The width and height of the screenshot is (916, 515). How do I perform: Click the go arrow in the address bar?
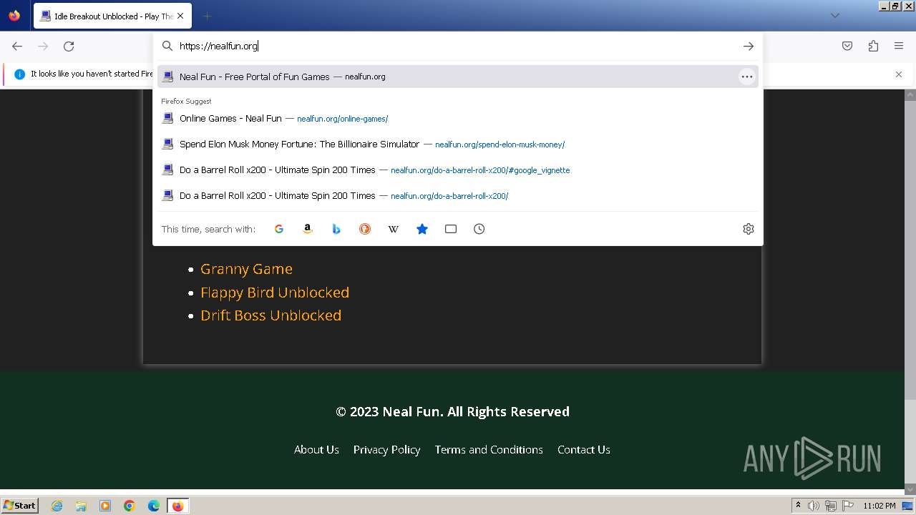coord(749,46)
